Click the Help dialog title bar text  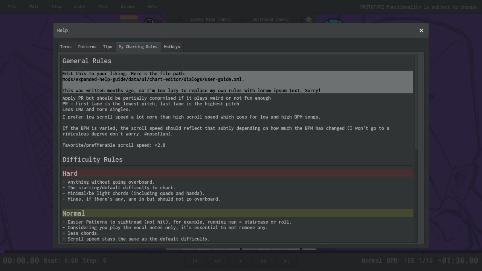coord(63,30)
